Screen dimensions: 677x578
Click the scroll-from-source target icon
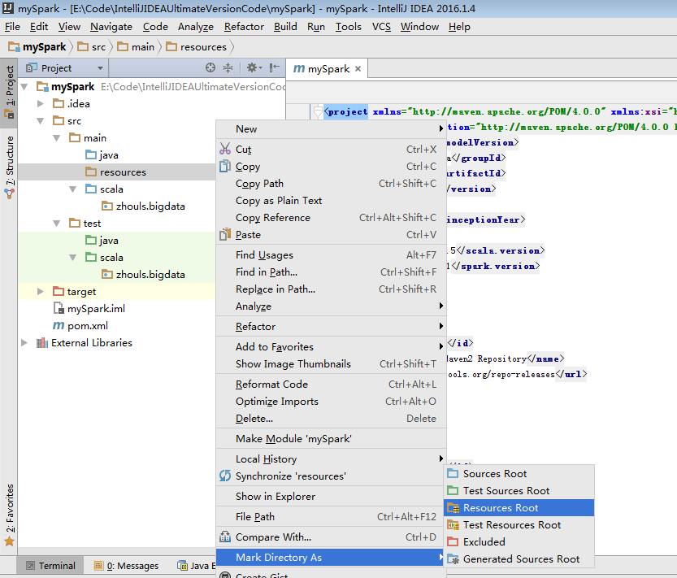tap(210, 67)
